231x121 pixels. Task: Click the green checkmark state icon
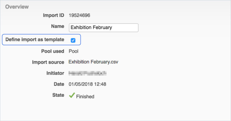72,96
